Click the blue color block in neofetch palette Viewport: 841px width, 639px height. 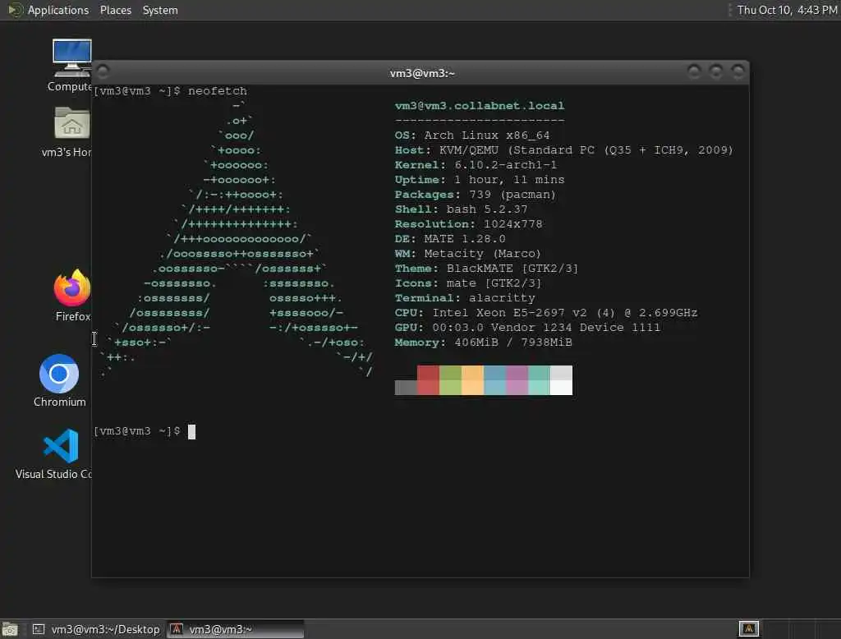pos(494,379)
